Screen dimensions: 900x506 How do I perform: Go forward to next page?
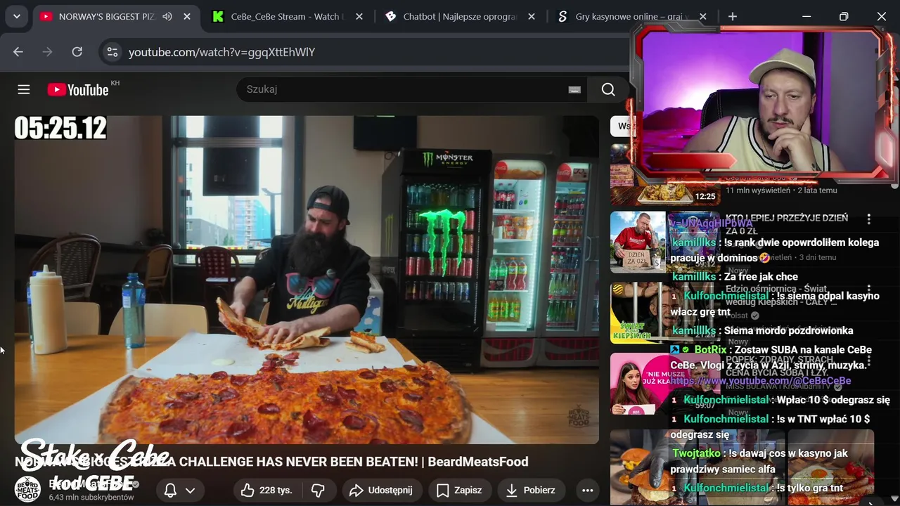(x=48, y=52)
